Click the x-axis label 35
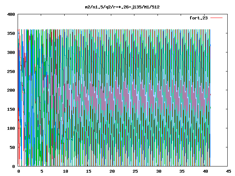This screenshot has width=235, height=176. [182, 171]
